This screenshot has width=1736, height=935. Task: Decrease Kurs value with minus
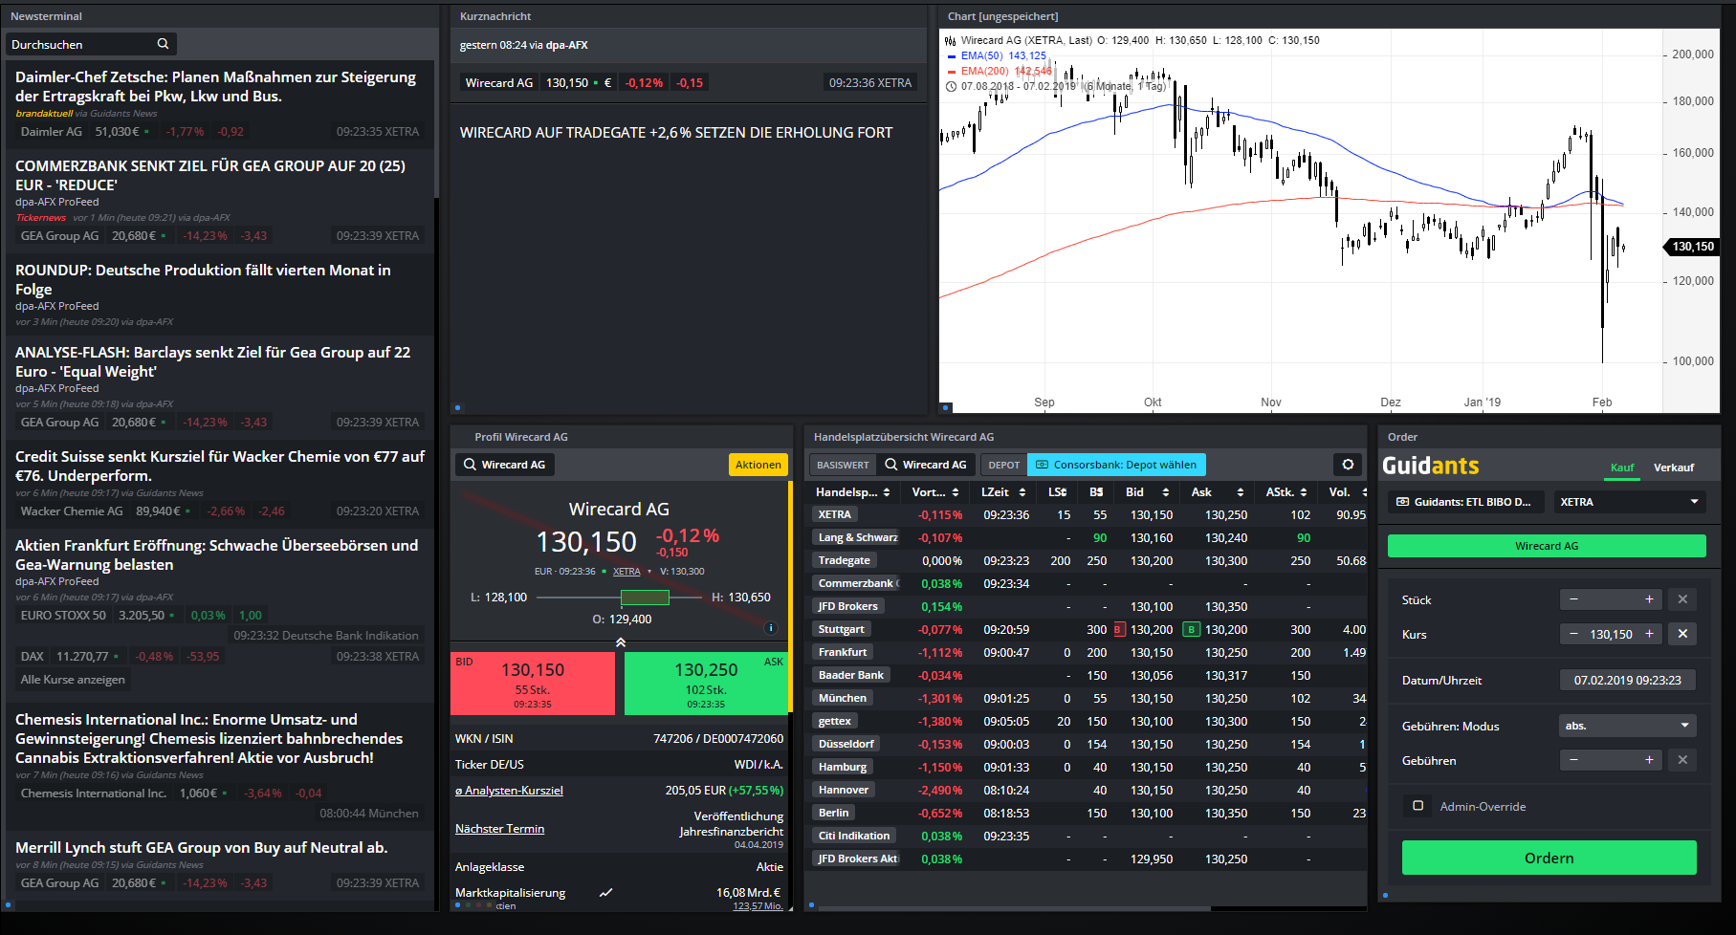tap(1573, 634)
